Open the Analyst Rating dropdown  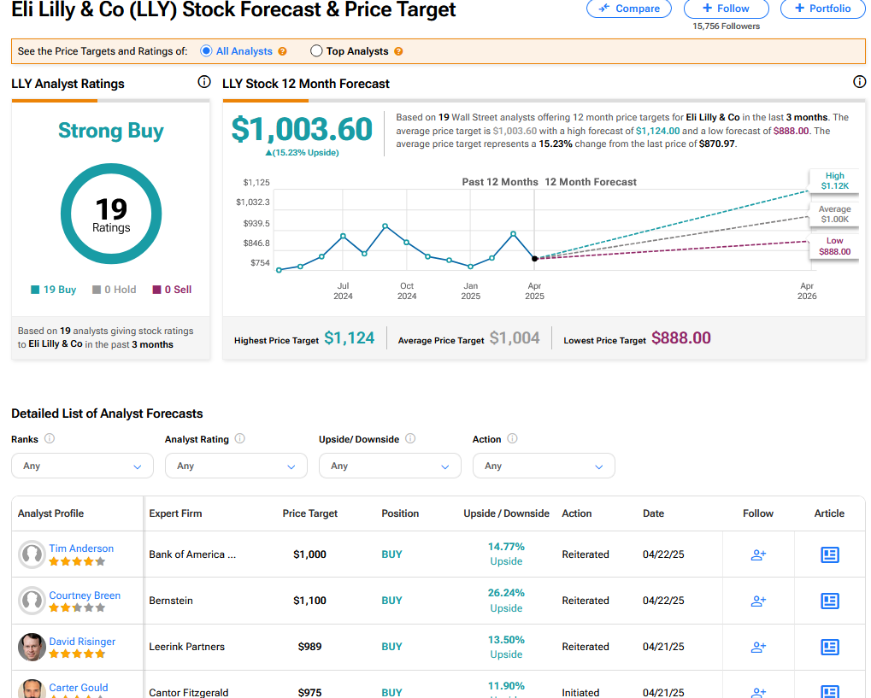236,466
